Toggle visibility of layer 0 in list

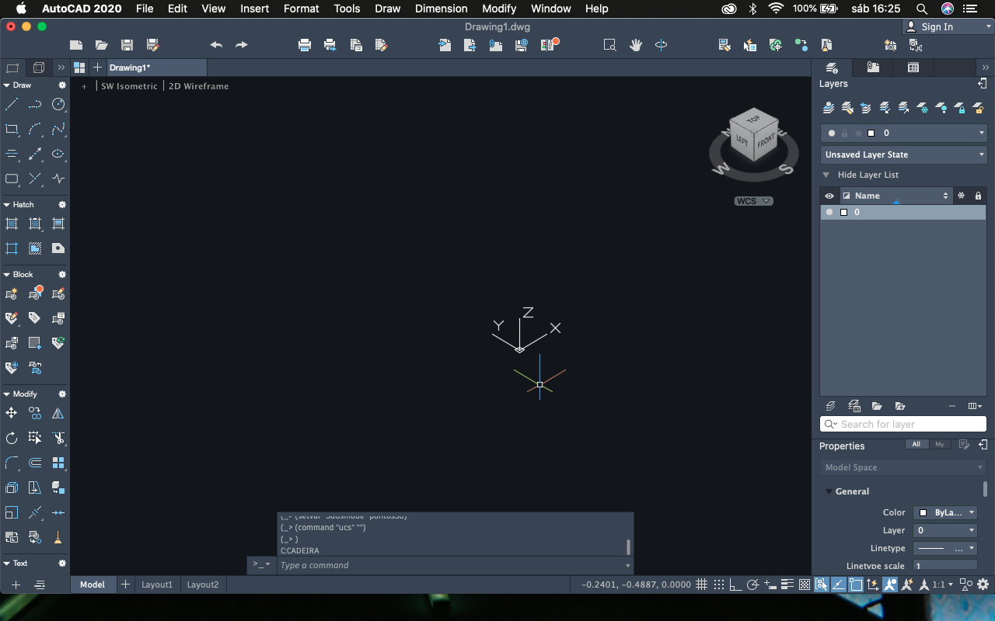[829, 212]
